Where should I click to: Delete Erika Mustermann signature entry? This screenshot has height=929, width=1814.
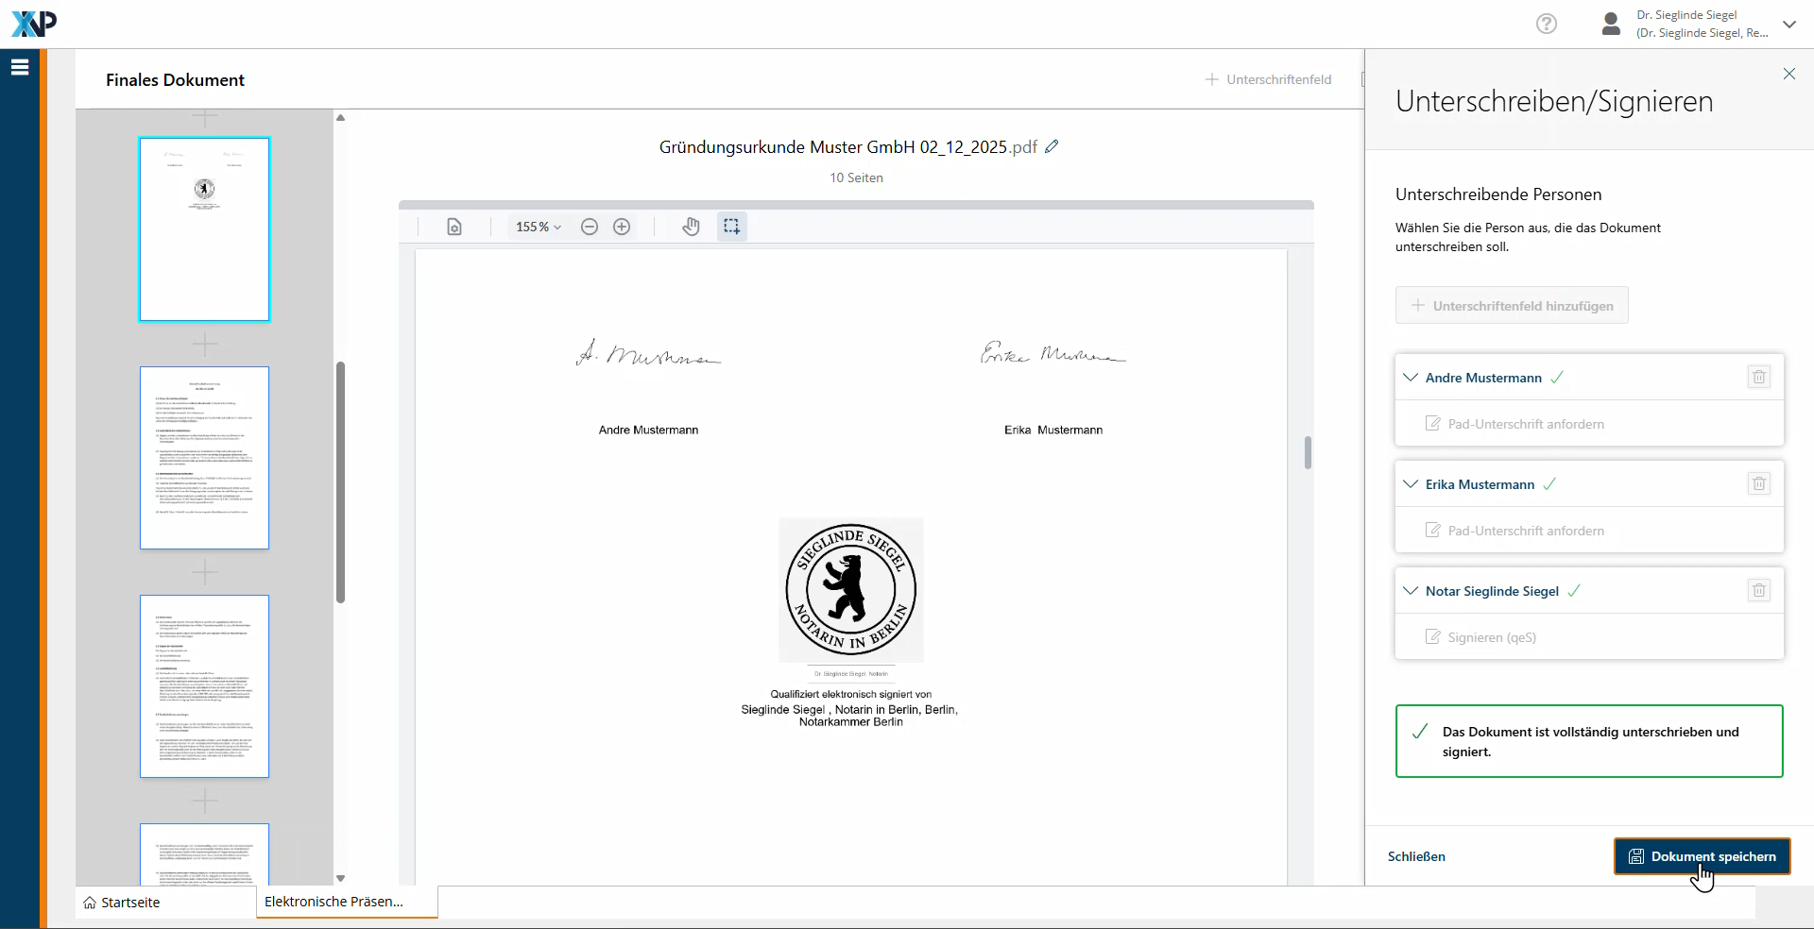tap(1758, 484)
